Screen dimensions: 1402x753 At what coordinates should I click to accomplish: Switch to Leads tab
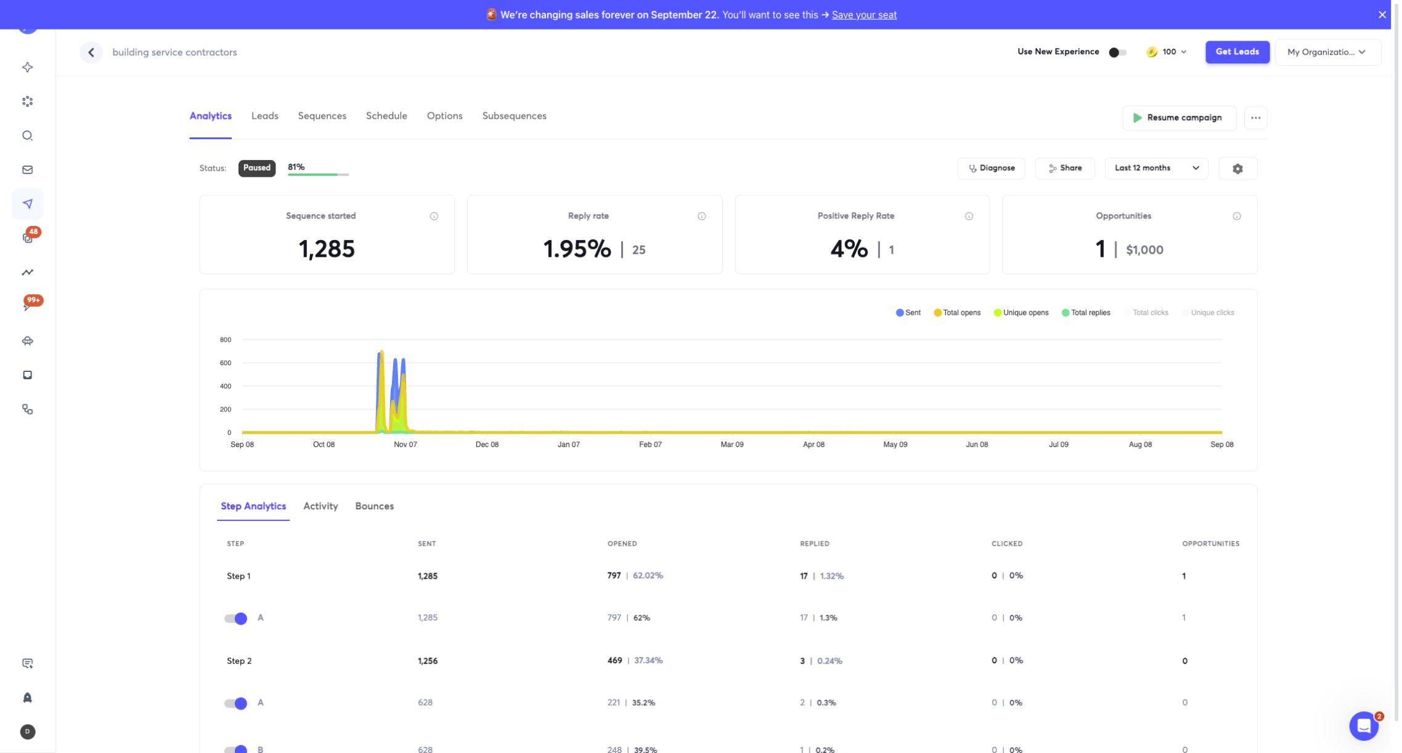coord(264,116)
